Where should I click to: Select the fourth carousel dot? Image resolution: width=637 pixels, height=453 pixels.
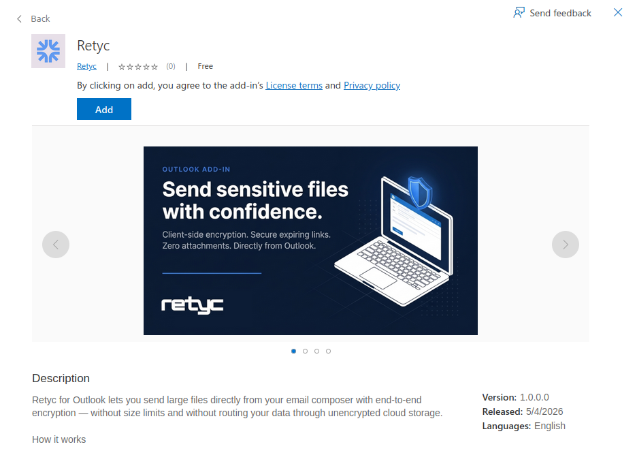[328, 351]
